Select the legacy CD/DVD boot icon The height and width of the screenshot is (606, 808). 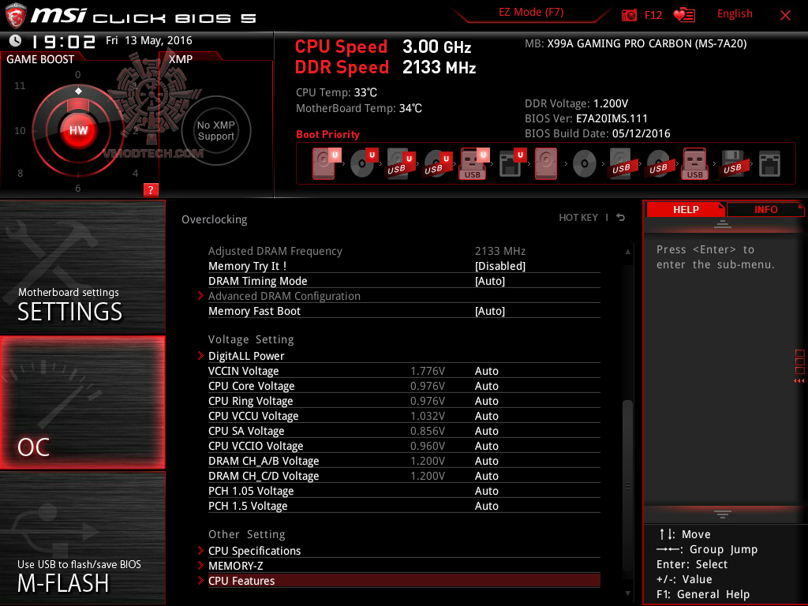pyautogui.click(x=585, y=164)
